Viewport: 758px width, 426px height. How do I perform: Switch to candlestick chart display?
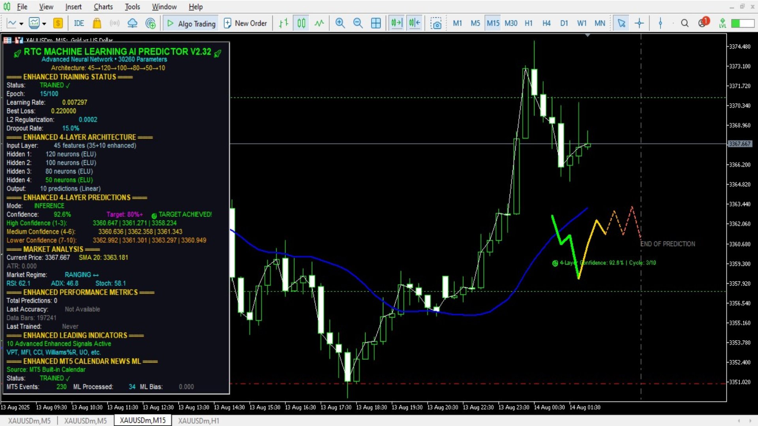[x=301, y=23]
